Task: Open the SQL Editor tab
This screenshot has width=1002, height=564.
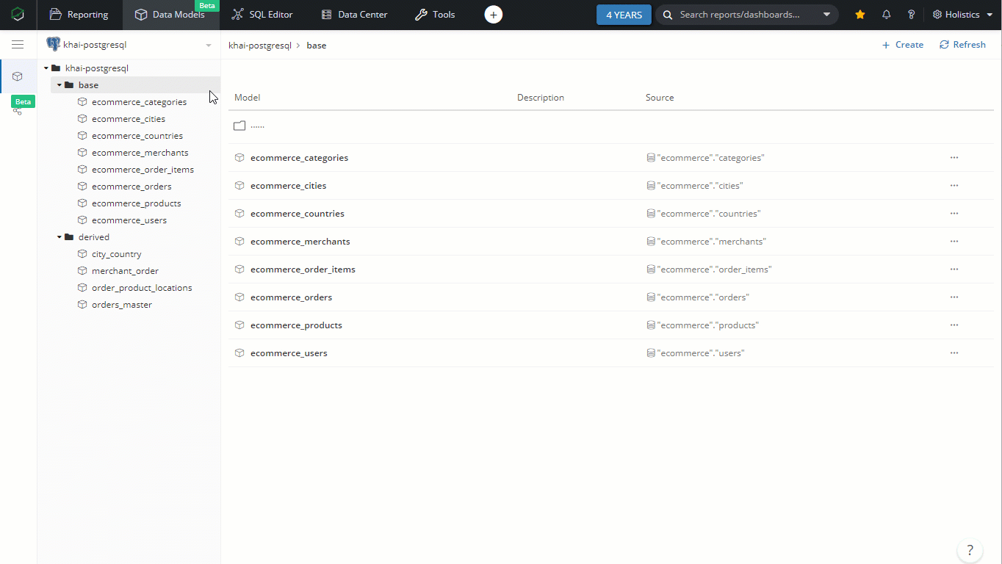Action: [x=262, y=15]
